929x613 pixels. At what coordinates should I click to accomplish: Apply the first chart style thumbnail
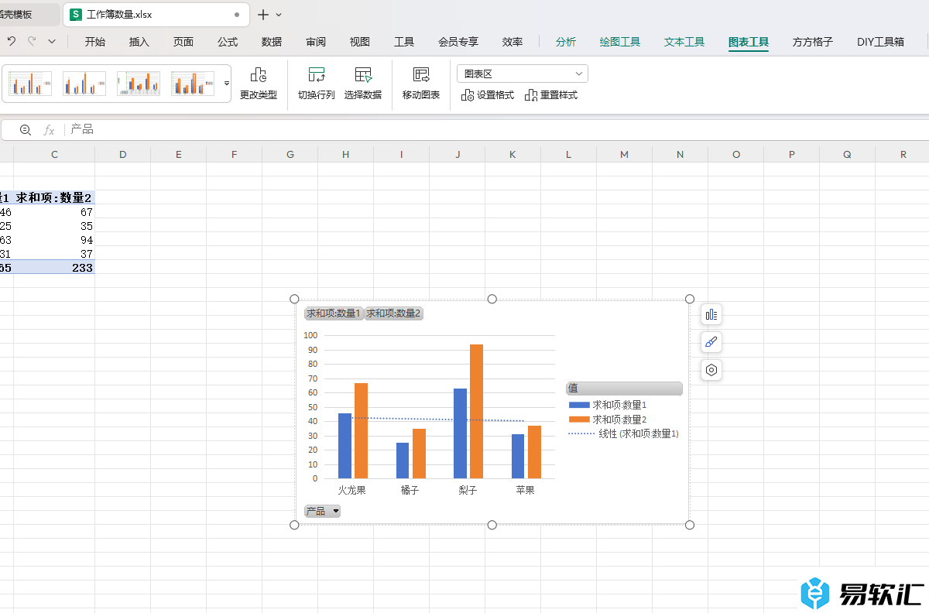click(30, 84)
